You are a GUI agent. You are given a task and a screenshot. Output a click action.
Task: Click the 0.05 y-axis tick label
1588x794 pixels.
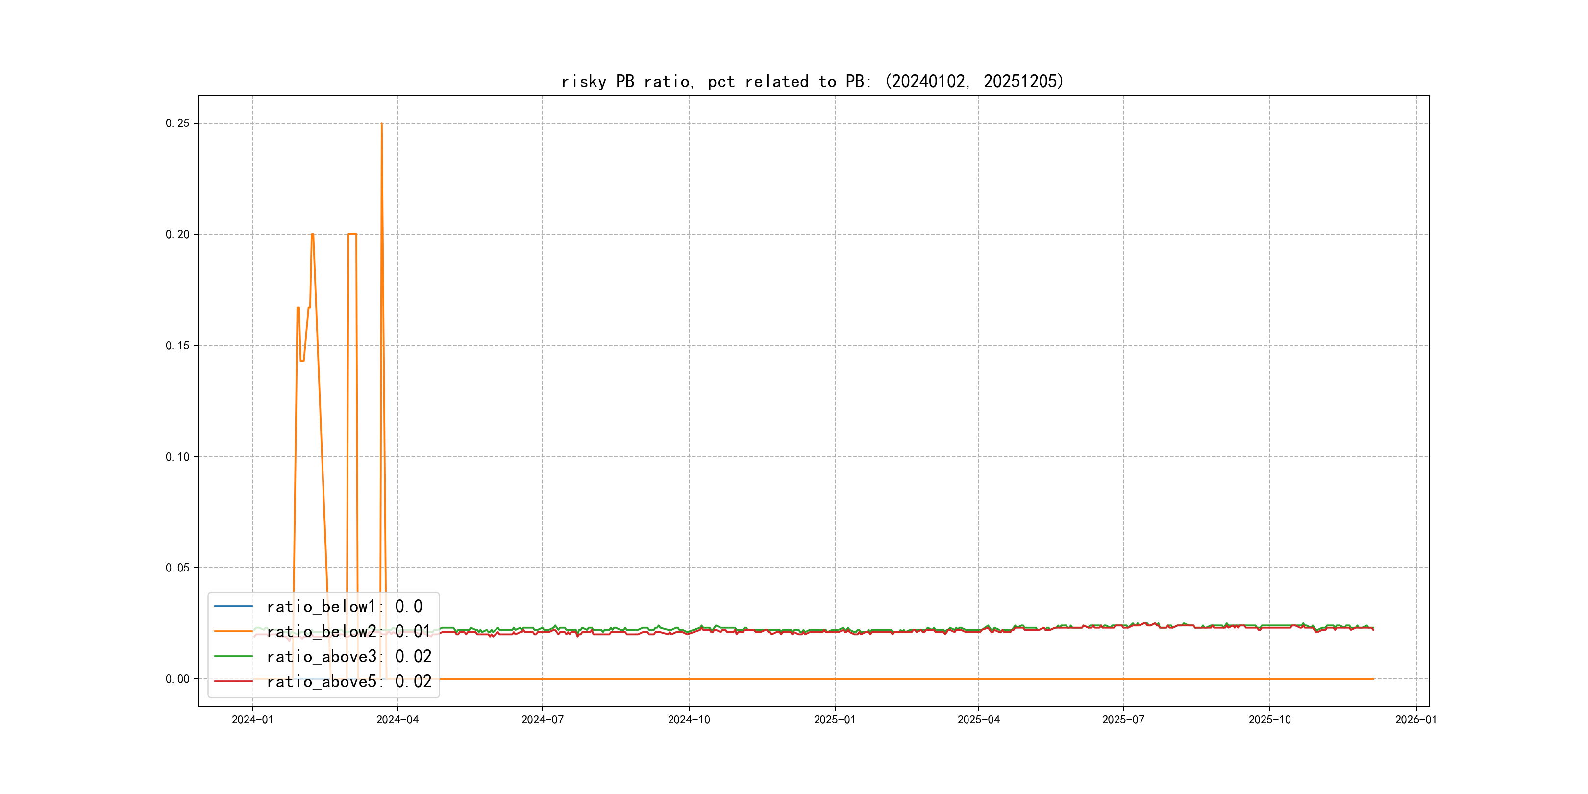177,568
